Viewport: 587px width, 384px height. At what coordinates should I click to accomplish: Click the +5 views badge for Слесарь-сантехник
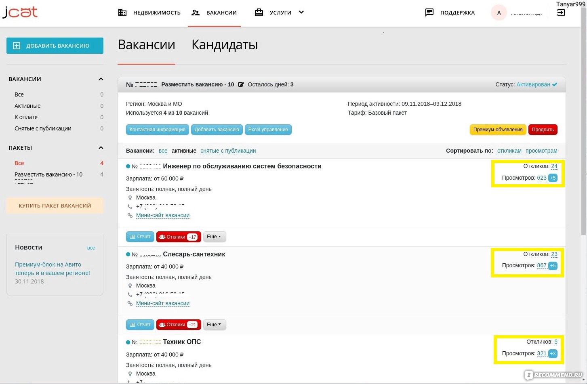[553, 266]
